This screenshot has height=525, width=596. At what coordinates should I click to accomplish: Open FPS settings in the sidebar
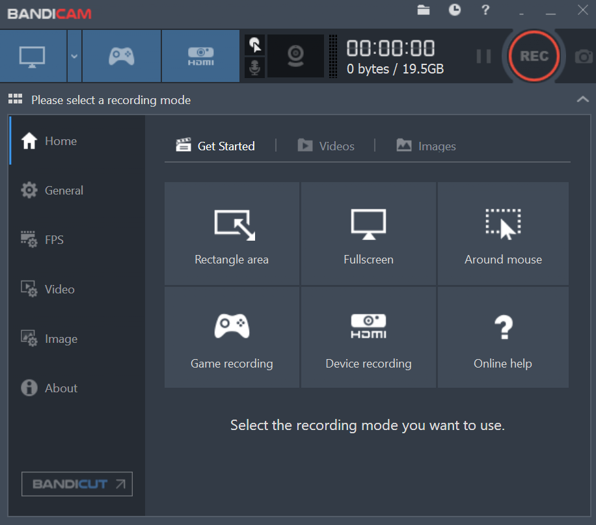pyautogui.click(x=77, y=240)
